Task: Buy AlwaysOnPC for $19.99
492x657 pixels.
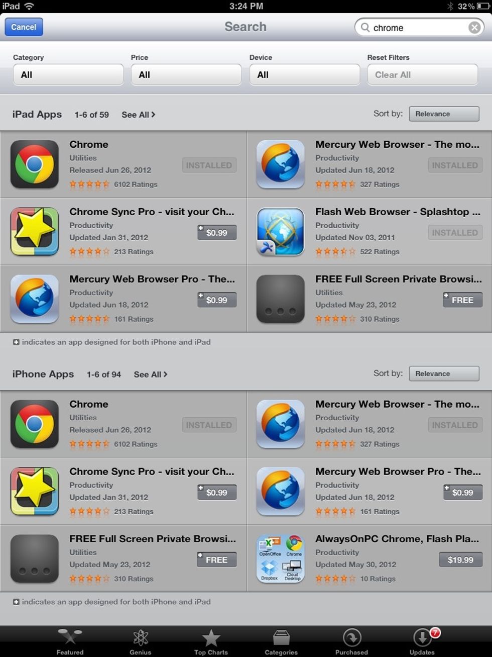Action: point(460,559)
